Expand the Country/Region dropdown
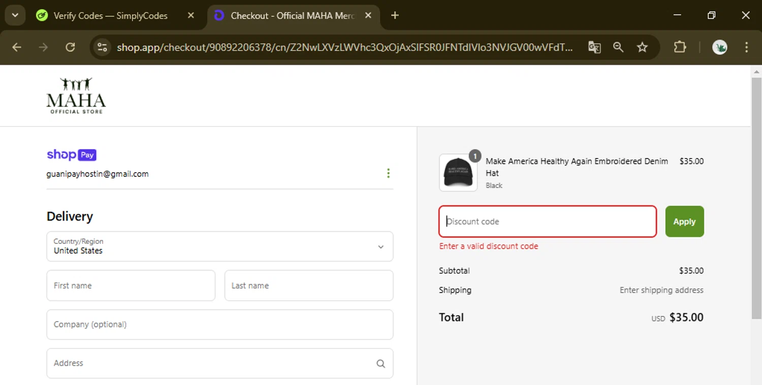The height and width of the screenshot is (385, 762). (220, 246)
